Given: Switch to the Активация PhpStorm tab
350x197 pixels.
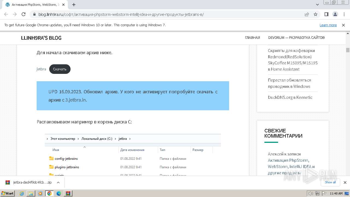Looking at the screenshot, I should 35,5.
